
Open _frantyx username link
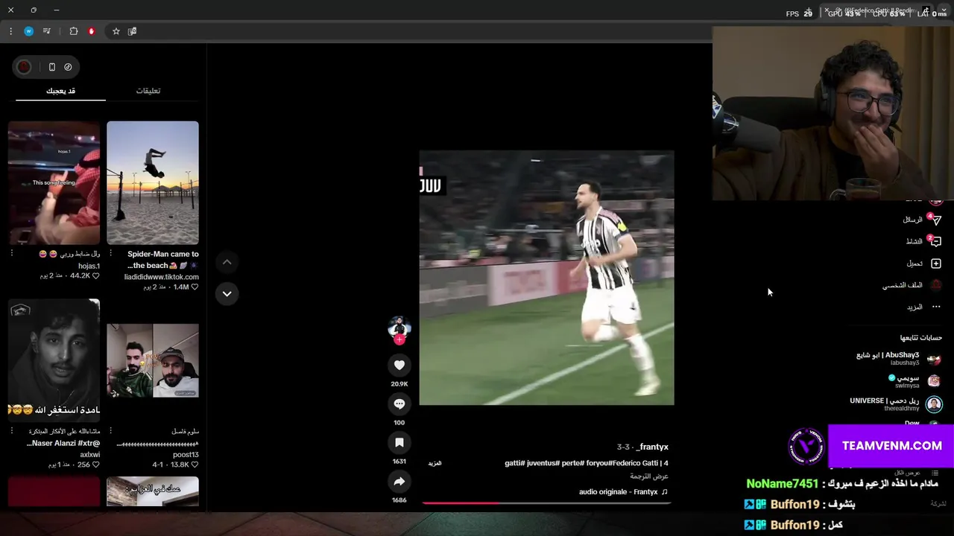tap(652, 447)
